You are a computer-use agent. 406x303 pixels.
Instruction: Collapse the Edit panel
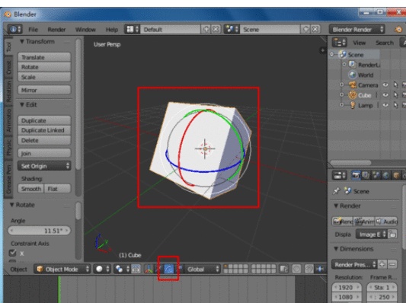pyautogui.click(x=22, y=104)
